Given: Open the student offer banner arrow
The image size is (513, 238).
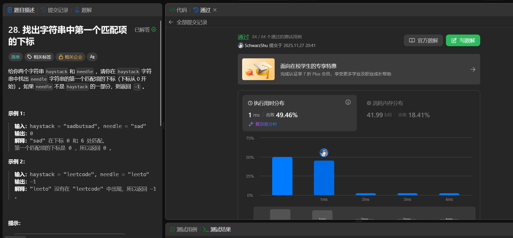Looking at the screenshot, I should [x=473, y=69].
